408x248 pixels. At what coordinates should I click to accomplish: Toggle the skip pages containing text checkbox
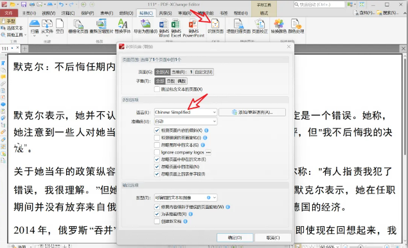point(157,89)
